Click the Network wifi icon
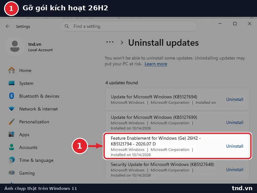The image size is (257, 193). click(x=12, y=109)
